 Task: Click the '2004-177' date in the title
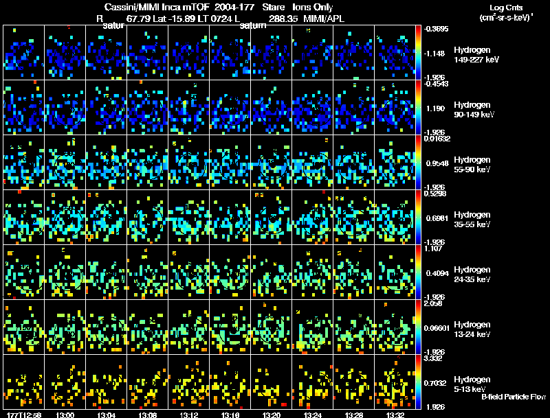point(234,7)
